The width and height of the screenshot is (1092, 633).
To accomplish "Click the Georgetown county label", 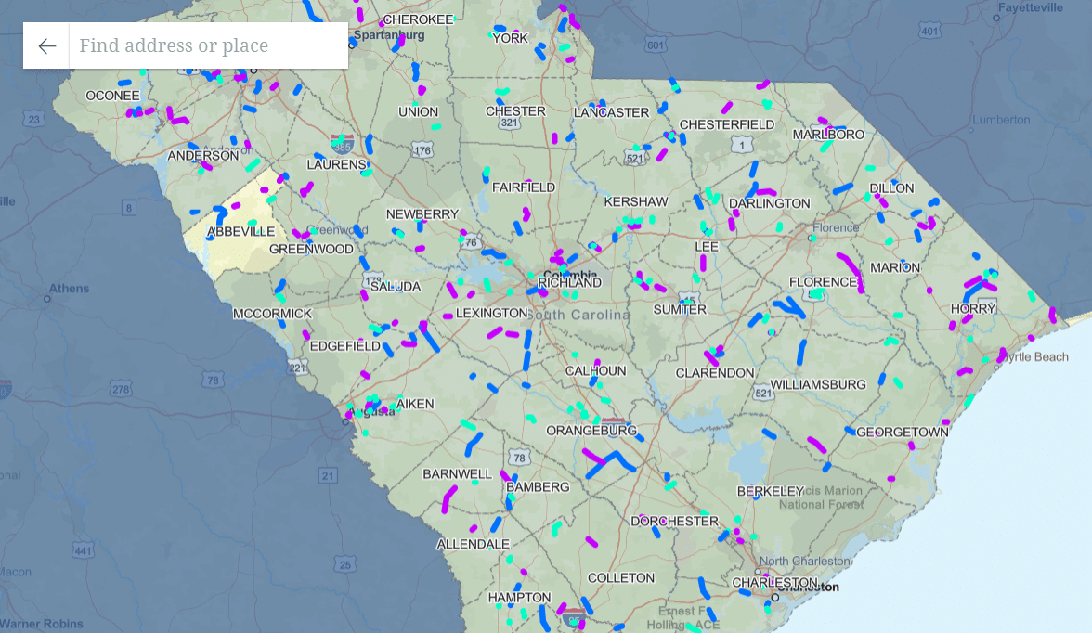I will pos(902,432).
